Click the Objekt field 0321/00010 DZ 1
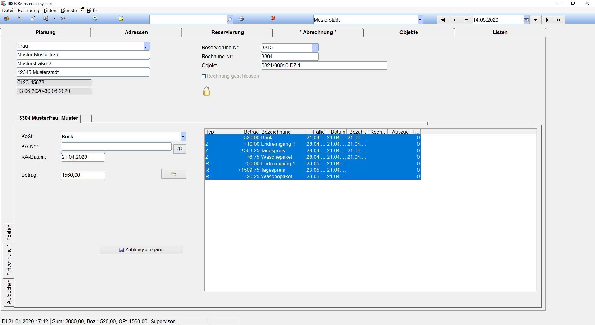The width and height of the screenshot is (595, 325). pos(324,66)
